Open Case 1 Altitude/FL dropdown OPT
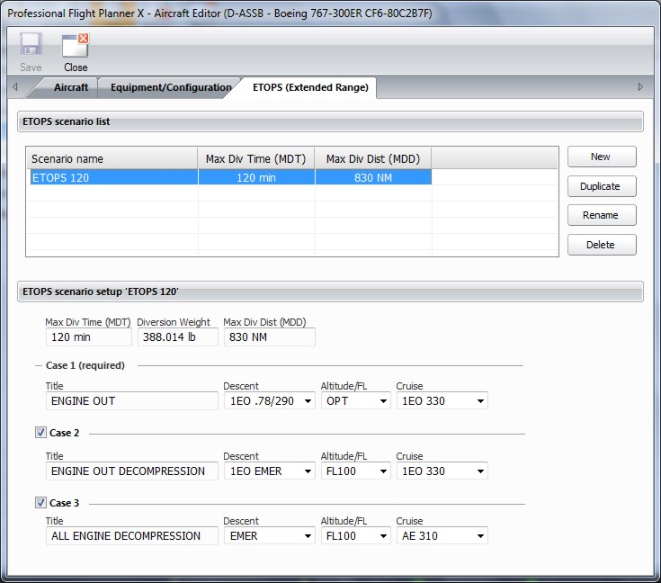 (x=356, y=400)
